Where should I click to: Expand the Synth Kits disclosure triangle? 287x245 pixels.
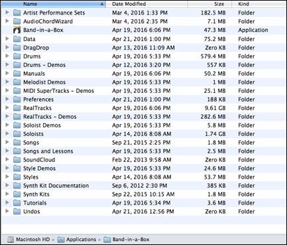7,194
